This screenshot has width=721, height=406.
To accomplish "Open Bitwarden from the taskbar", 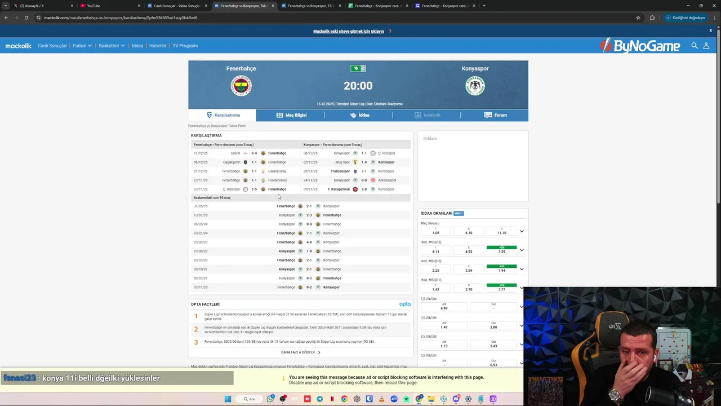I will pyautogui.click(x=369, y=399).
